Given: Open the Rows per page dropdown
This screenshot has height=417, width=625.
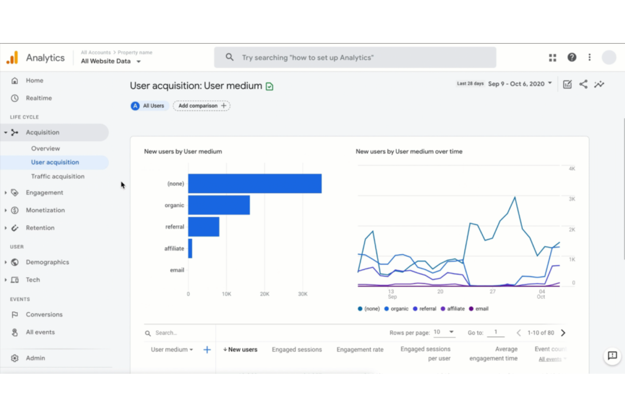Looking at the screenshot, I should 443,333.
